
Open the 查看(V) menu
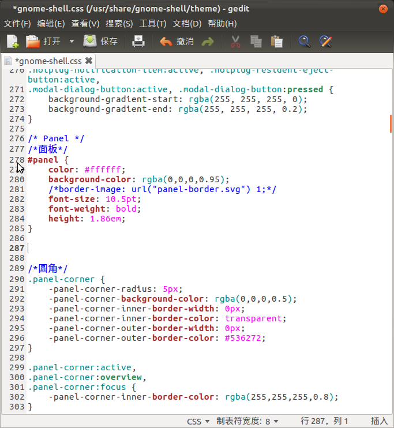(85, 24)
